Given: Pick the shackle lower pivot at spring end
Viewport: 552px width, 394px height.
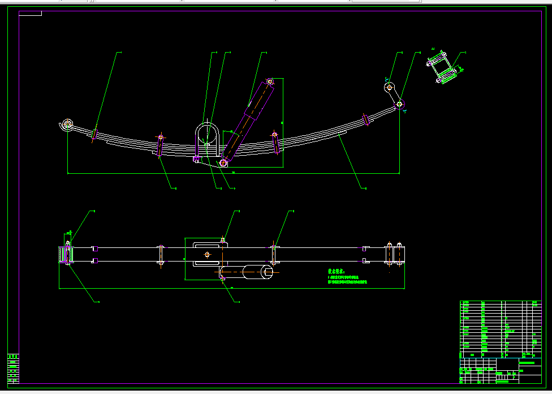Looking at the screenshot, I should [399, 104].
